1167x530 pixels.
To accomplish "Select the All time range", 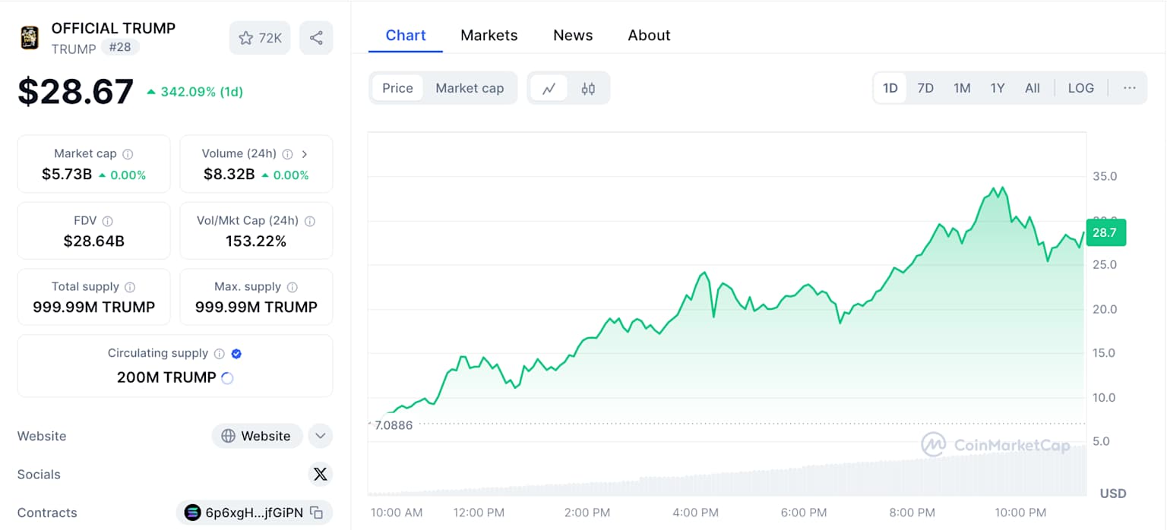I will 1033,88.
